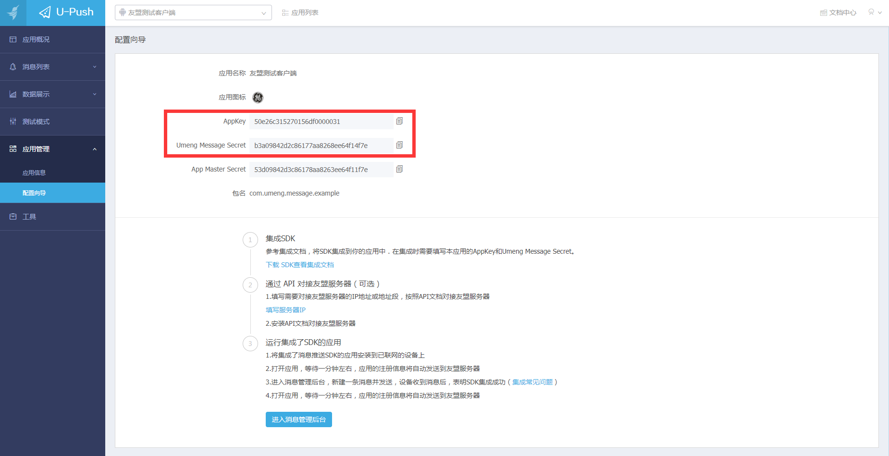
Task: Select the 配置向导 submenu item
Action: (52, 193)
